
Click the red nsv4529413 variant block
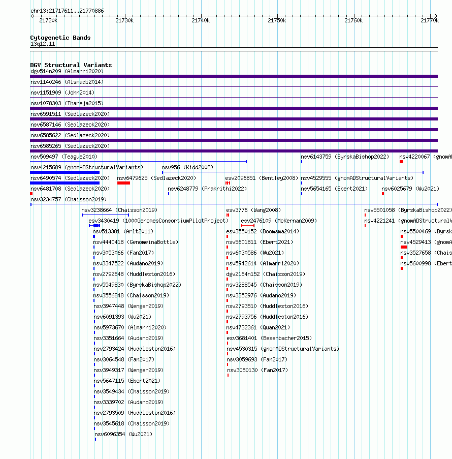click(x=404, y=247)
